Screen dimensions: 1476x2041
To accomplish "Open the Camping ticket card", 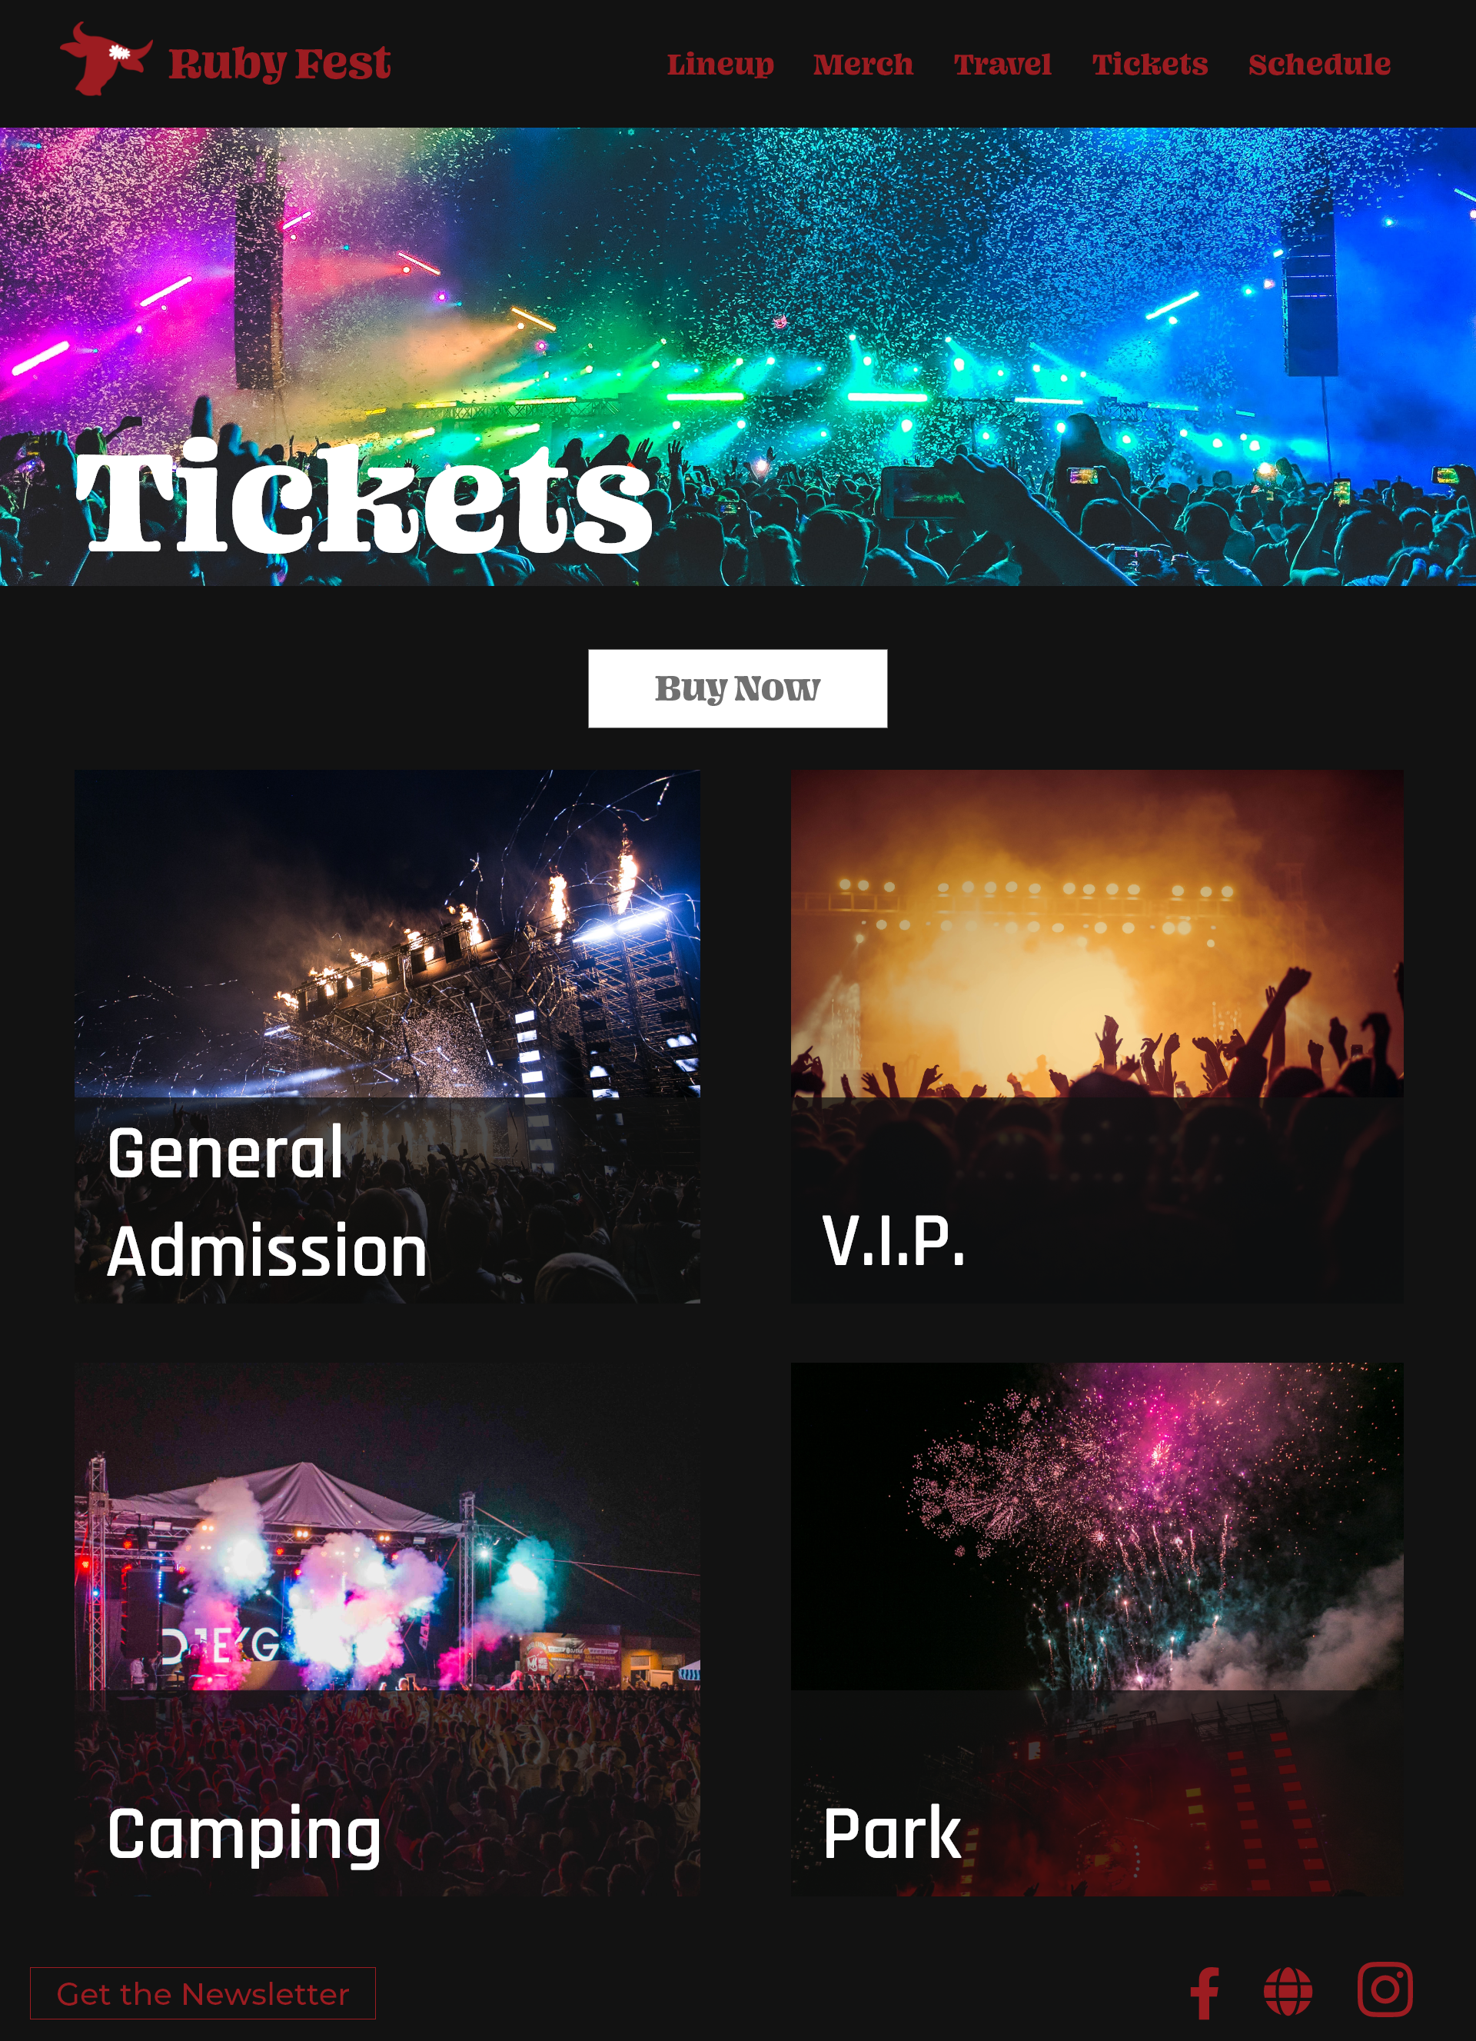I will coord(387,1629).
